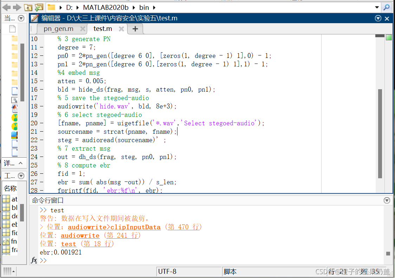Click the Back navigation arrow
This screenshot has width=395, height=278.
[x=7, y=7]
